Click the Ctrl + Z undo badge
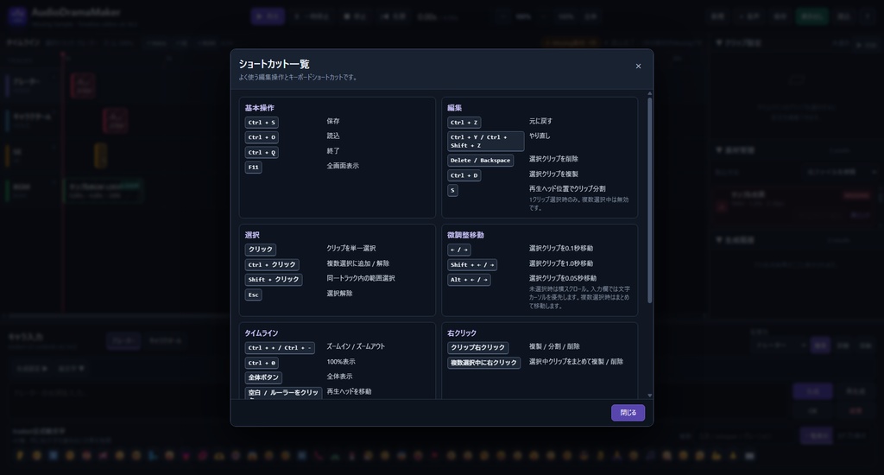884x475 pixels. pos(464,123)
